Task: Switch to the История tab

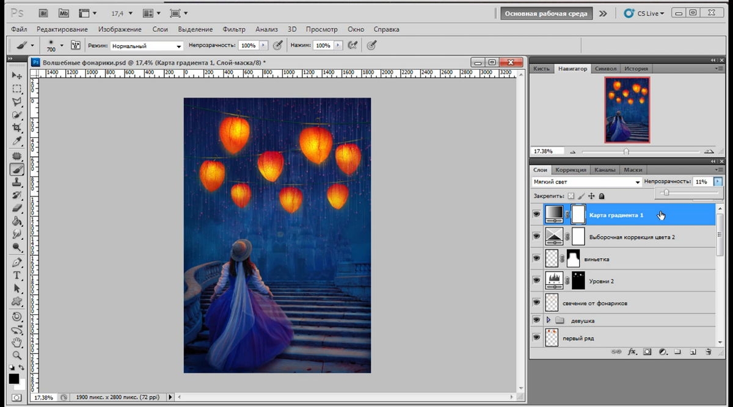Action: tap(636, 68)
